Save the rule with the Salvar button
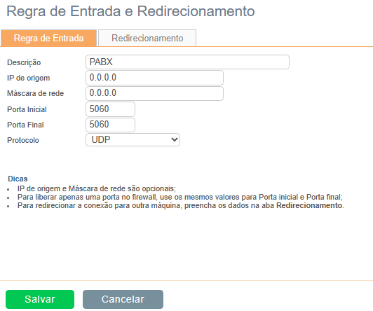This screenshot has height=311, width=373. 40,299
